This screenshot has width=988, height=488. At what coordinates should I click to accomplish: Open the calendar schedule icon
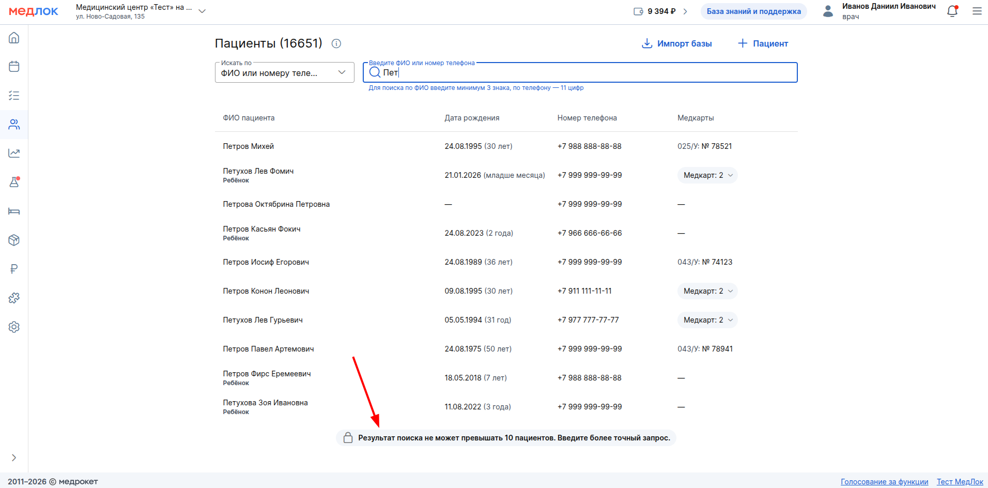(14, 67)
